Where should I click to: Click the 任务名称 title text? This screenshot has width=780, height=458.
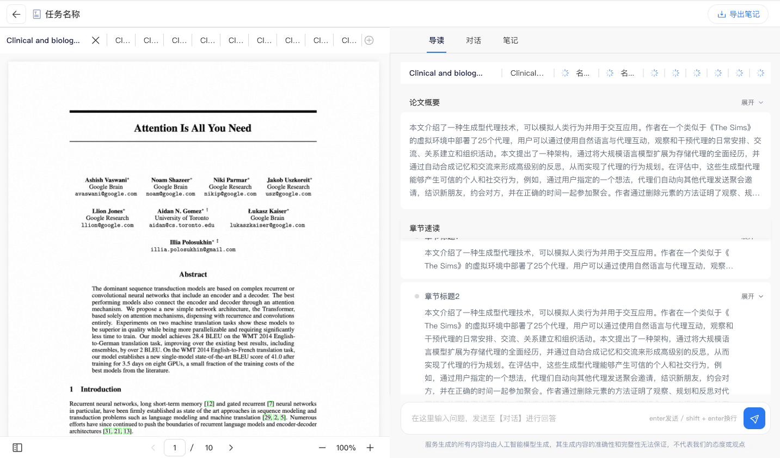(x=63, y=14)
